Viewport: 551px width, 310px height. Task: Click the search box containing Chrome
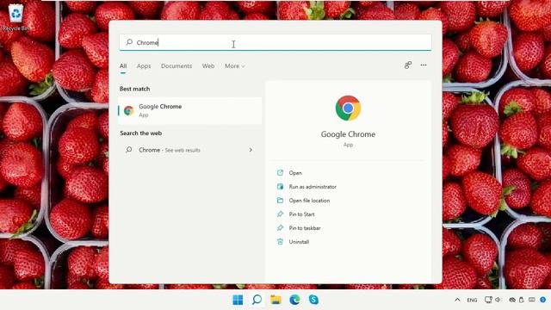coord(275,42)
